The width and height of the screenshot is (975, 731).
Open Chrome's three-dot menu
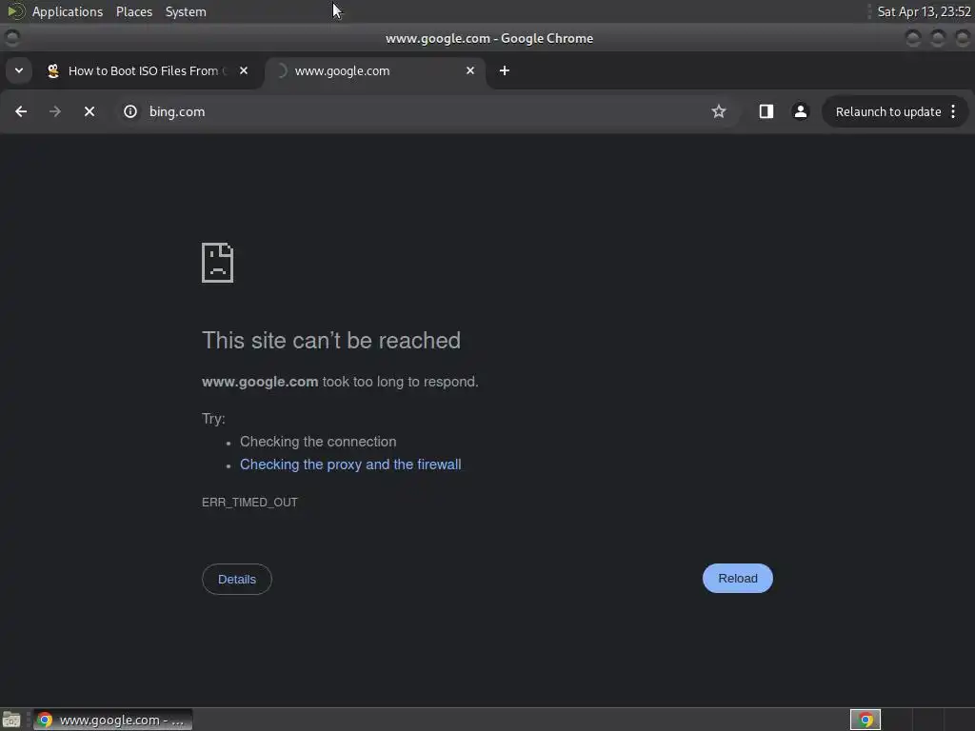pyautogui.click(x=953, y=111)
